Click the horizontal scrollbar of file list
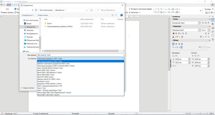 pos(81,51)
